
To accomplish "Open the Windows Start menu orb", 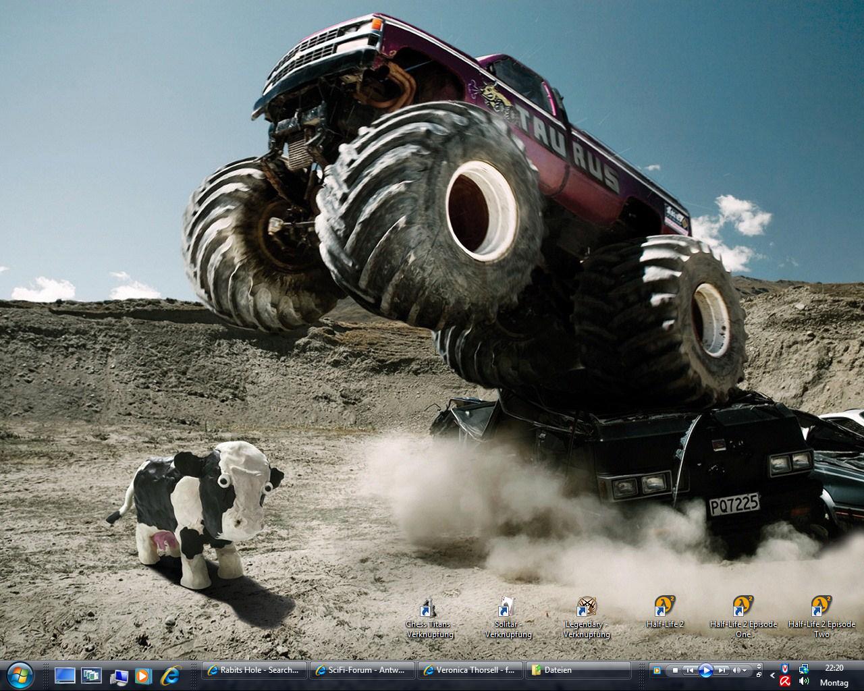I will [x=20, y=675].
